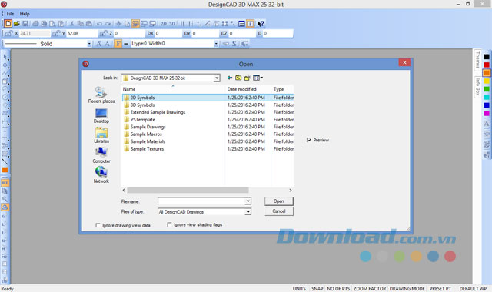Click the context Help arrow-question icon
The image size is (492, 292).
(x=261, y=24)
